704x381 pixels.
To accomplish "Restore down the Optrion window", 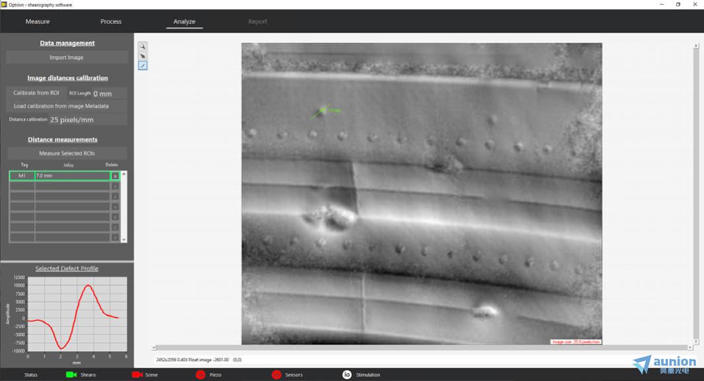I will (678, 5).
